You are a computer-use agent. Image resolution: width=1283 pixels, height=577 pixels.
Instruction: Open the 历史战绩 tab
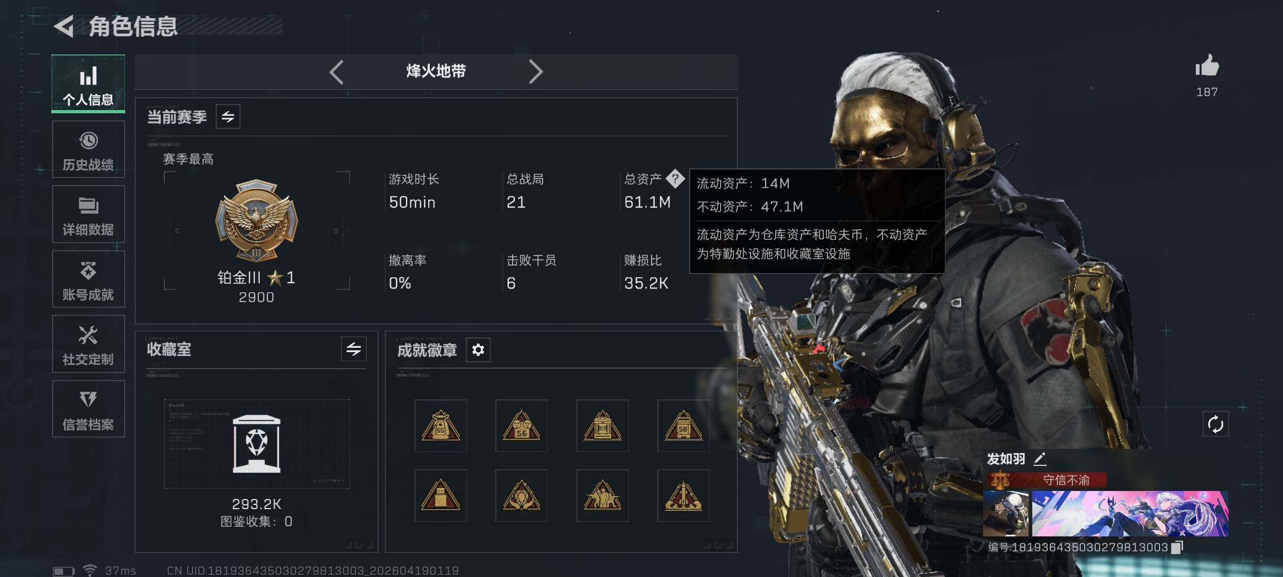point(88,149)
